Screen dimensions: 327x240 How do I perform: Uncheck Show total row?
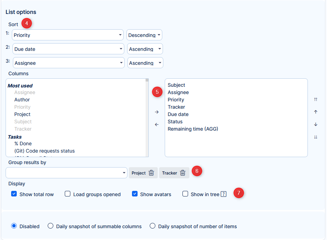[x=14, y=194]
